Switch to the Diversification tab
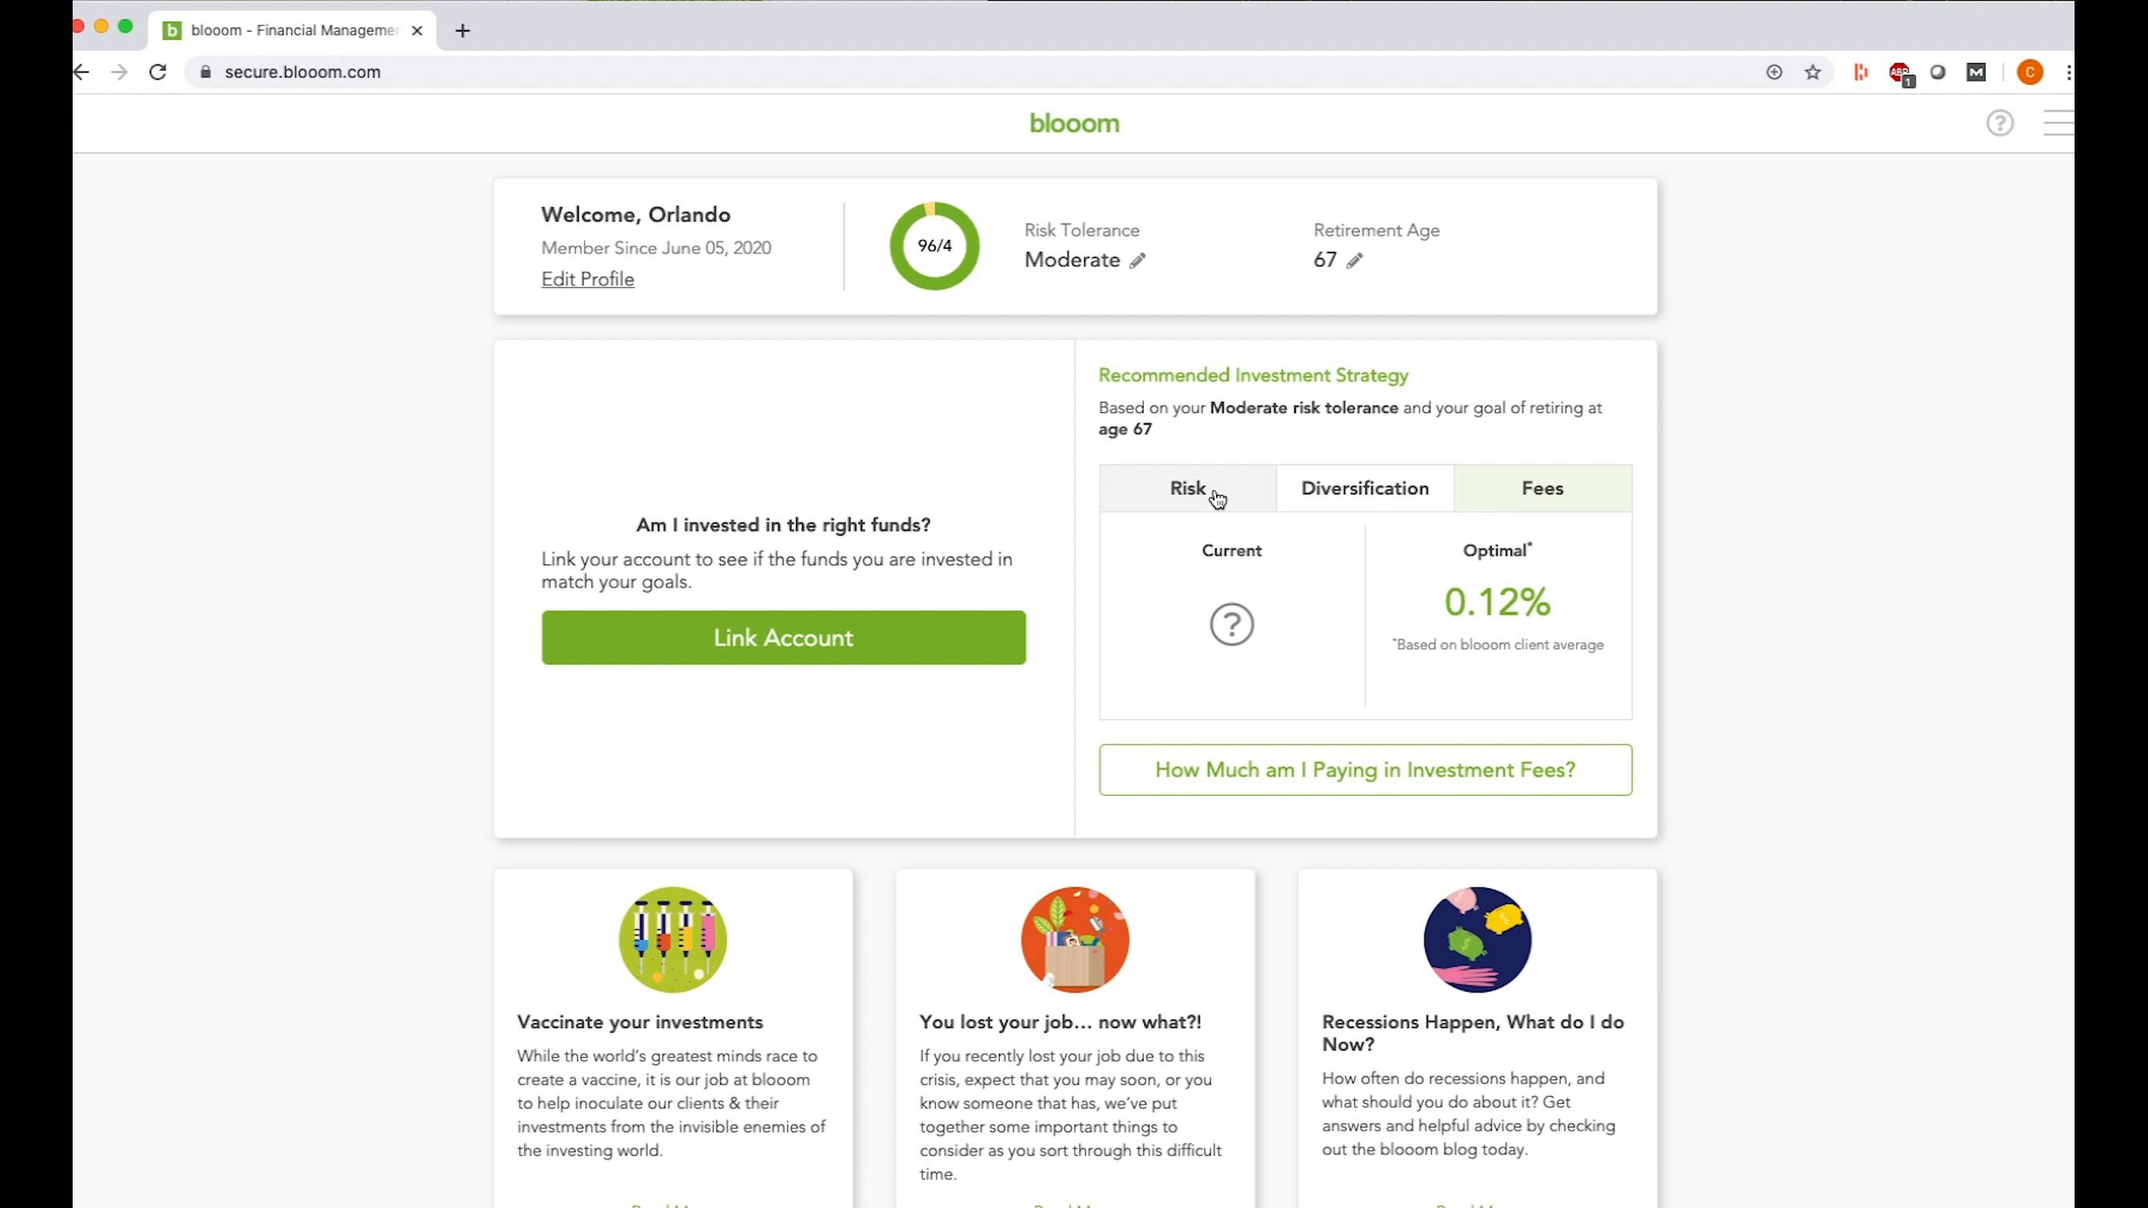 1364,489
